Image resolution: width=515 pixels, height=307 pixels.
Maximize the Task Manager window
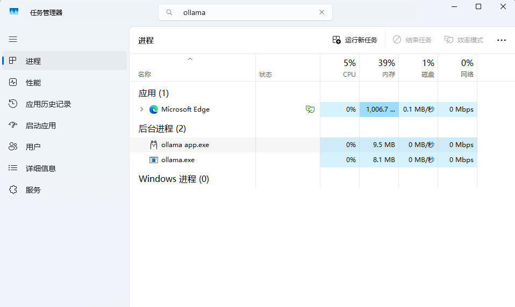(478, 6)
